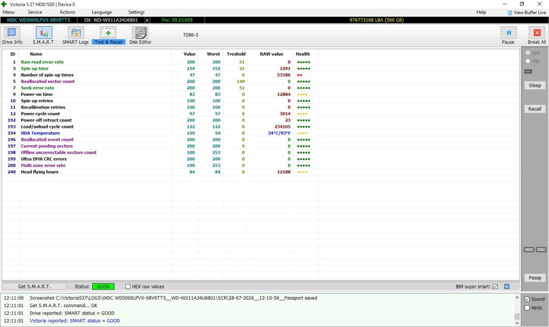549x327 pixels.
Task: Click the WDC WD5000LPVX-08V0TT5 drive model
Action: click(39, 20)
